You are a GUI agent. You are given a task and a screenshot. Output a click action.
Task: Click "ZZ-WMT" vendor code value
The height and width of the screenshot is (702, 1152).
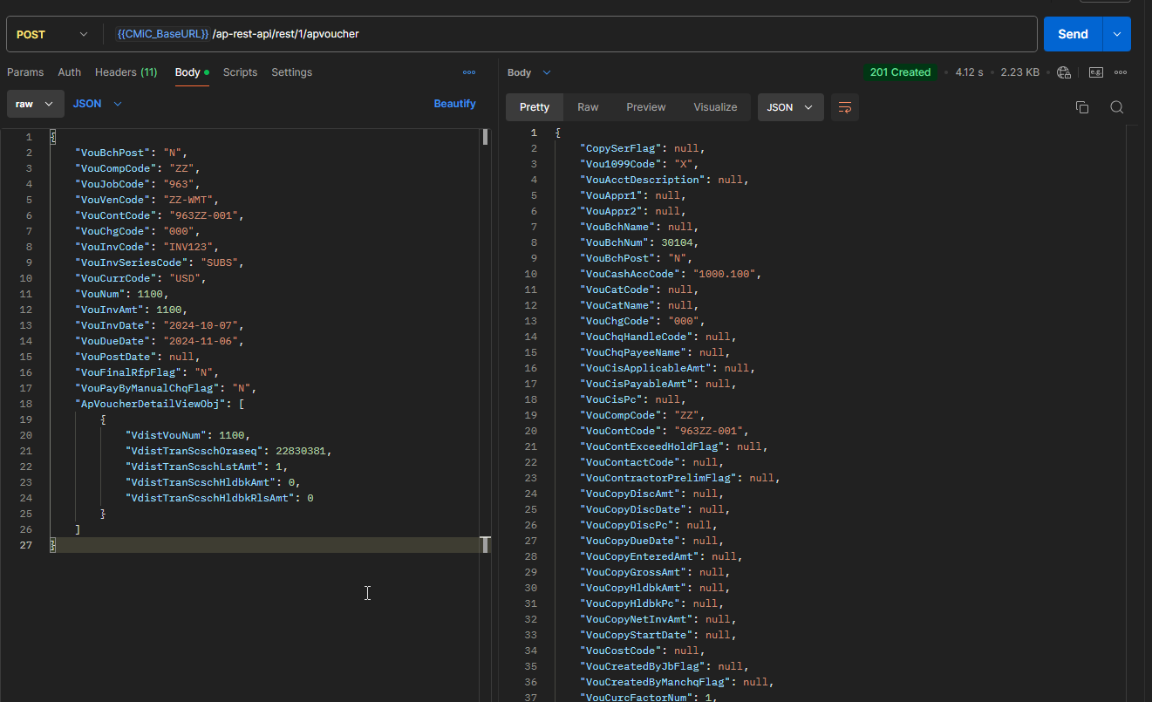tap(190, 200)
